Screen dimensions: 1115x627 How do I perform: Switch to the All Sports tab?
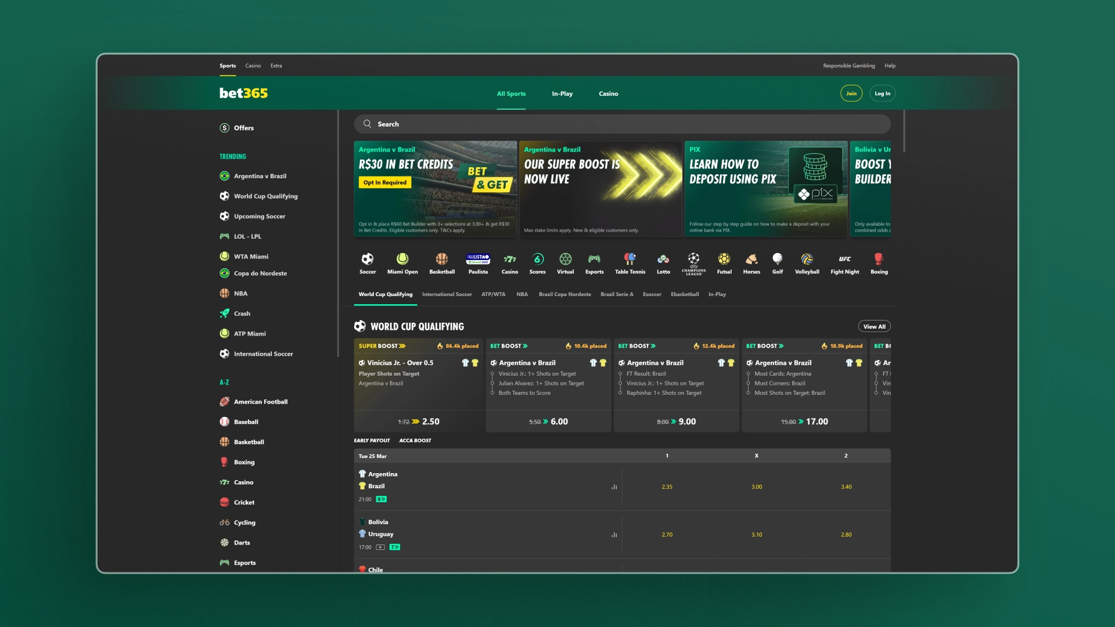pos(511,93)
